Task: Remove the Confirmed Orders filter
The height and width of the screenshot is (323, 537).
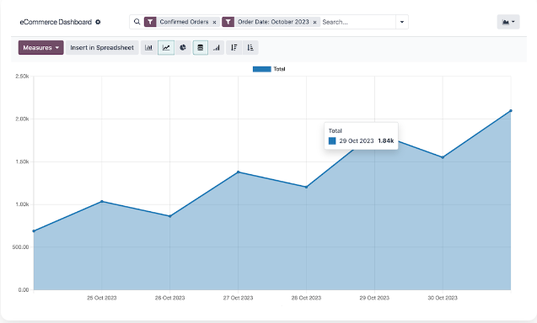Action: click(214, 22)
